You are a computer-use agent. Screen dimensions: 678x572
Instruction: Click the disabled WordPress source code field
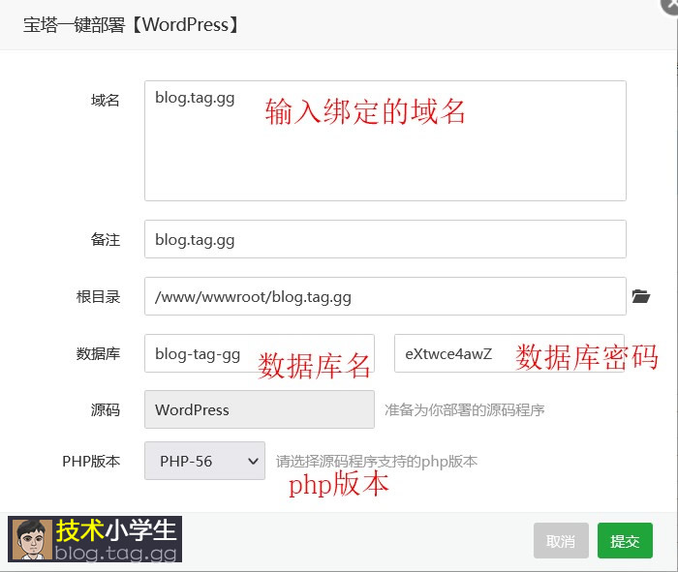point(259,409)
